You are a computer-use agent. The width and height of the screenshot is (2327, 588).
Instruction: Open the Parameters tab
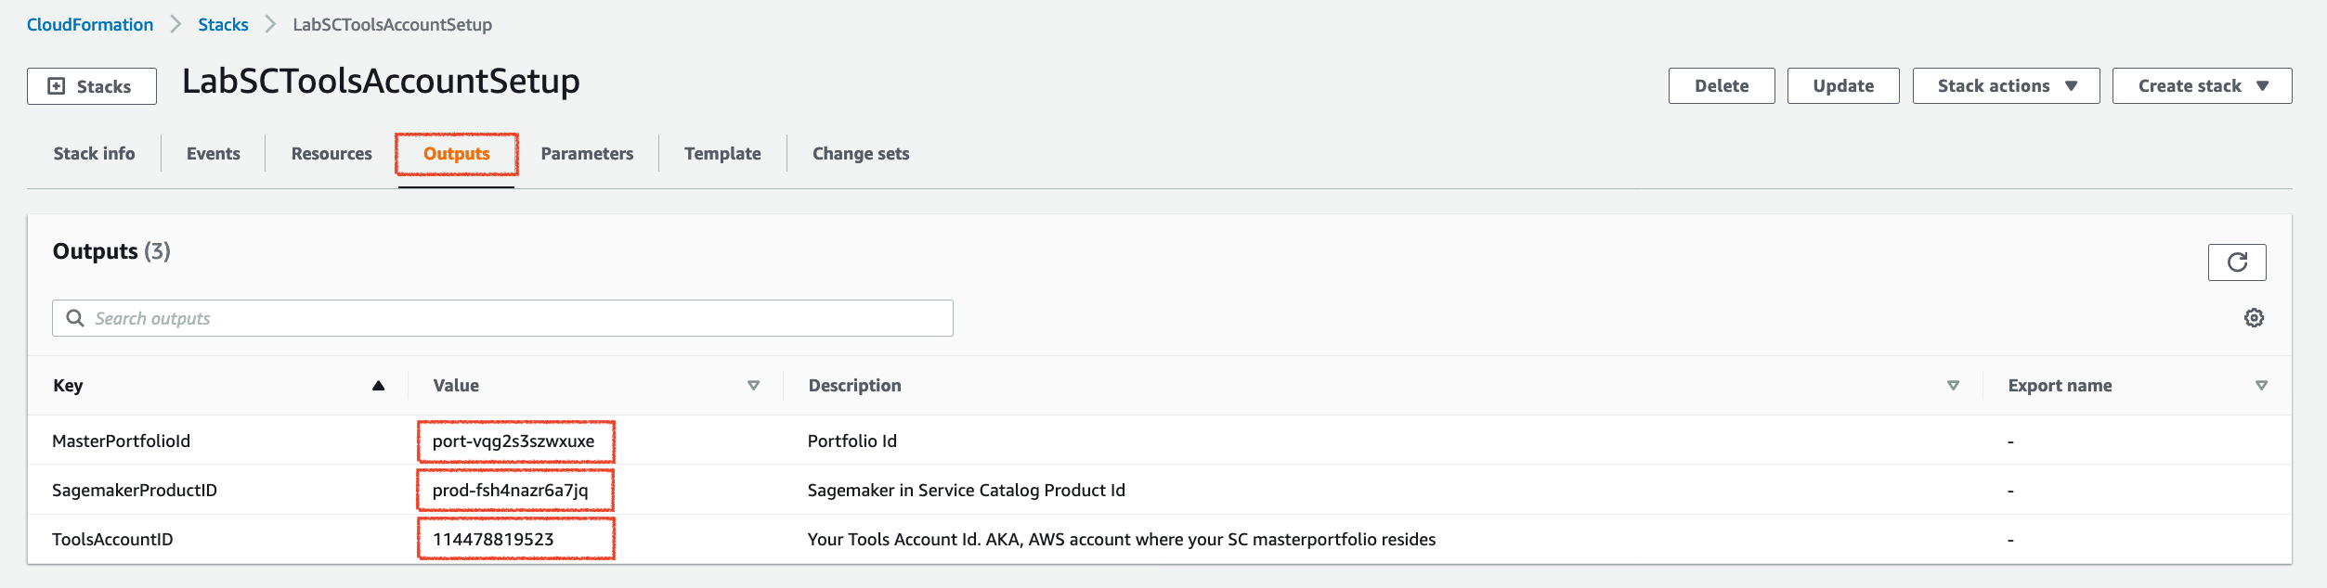click(587, 154)
